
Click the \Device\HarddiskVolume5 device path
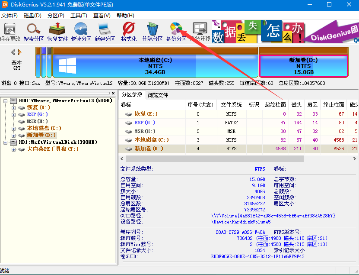[x=241, y=222]
